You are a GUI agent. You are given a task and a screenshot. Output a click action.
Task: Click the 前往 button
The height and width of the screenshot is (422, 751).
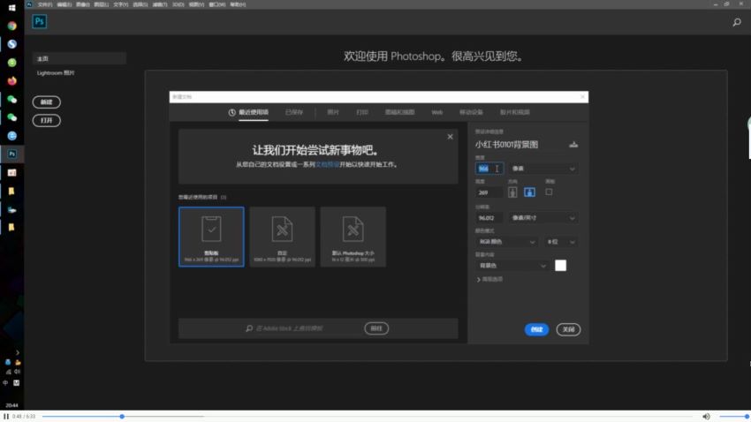tap(376, 328)
